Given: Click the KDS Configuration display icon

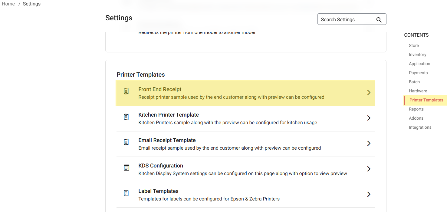Looking at the screenshot, I should click(x=126, y=168).
